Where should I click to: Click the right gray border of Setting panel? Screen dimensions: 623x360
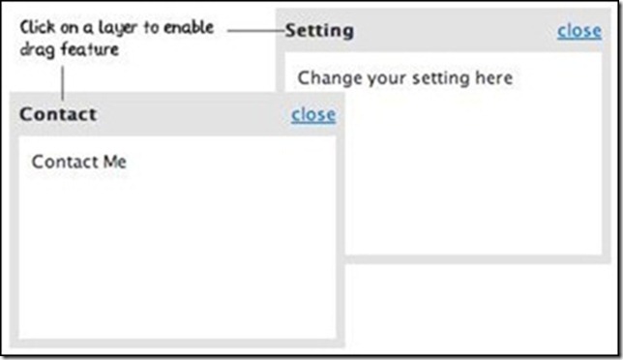click(607, 135)
